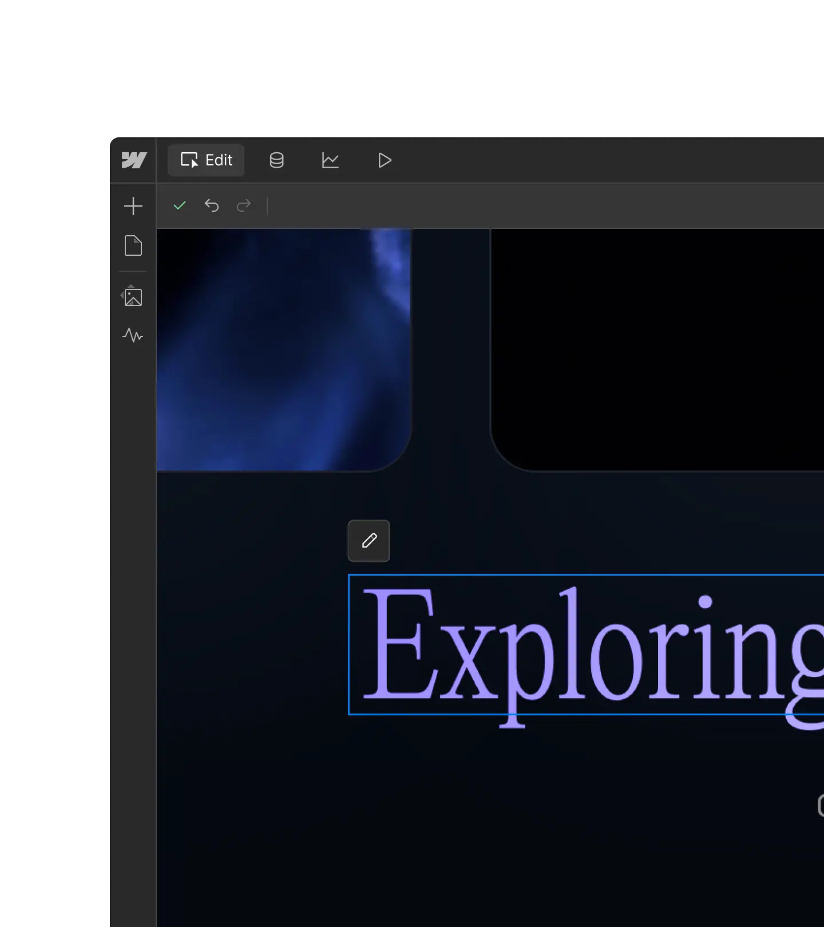
Task: Click the Preview play icon
Action: 385,160
